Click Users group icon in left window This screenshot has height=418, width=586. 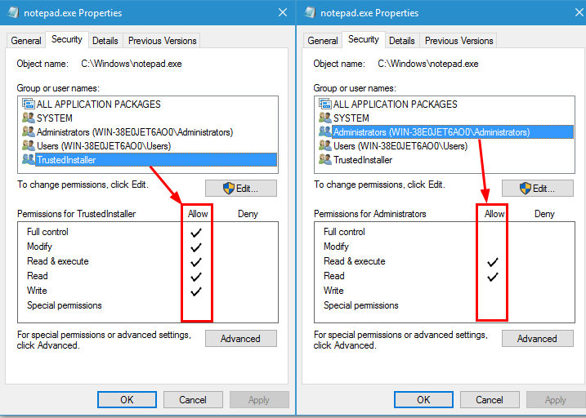[x=28, y=145]
